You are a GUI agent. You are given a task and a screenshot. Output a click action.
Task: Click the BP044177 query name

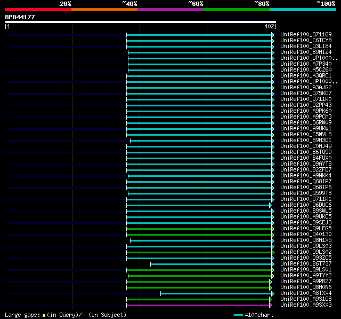[20, 17]
